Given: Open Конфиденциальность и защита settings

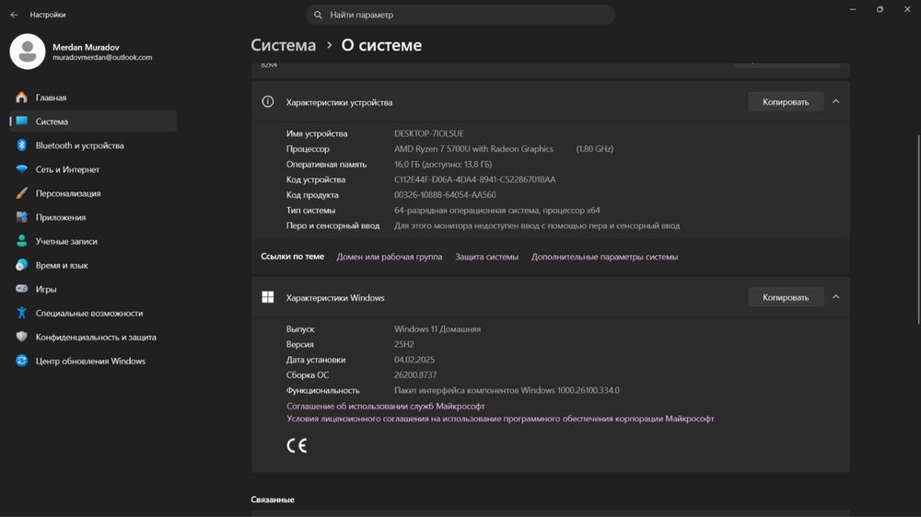Looking at the screenshot, I should (x=93, y=337).
